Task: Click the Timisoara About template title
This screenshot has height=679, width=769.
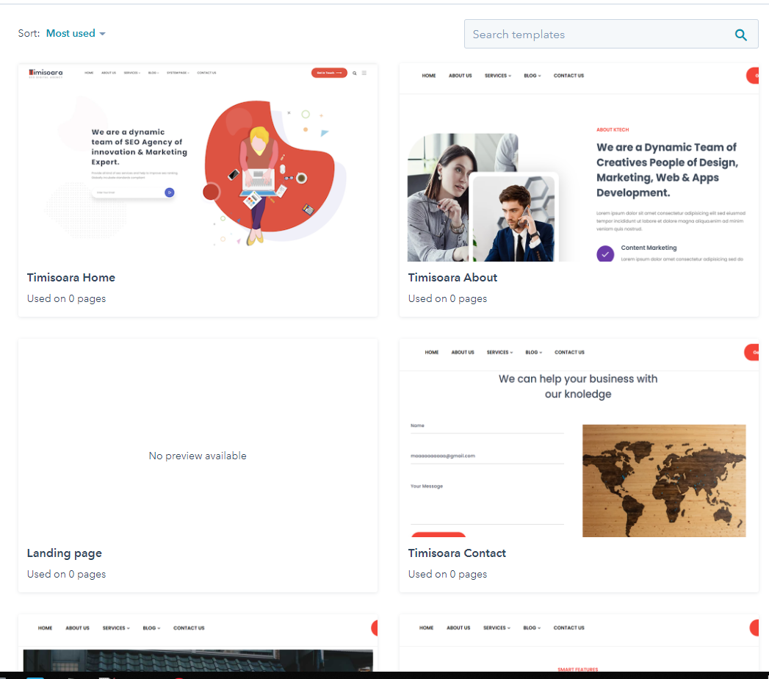Action: (452, 278)
